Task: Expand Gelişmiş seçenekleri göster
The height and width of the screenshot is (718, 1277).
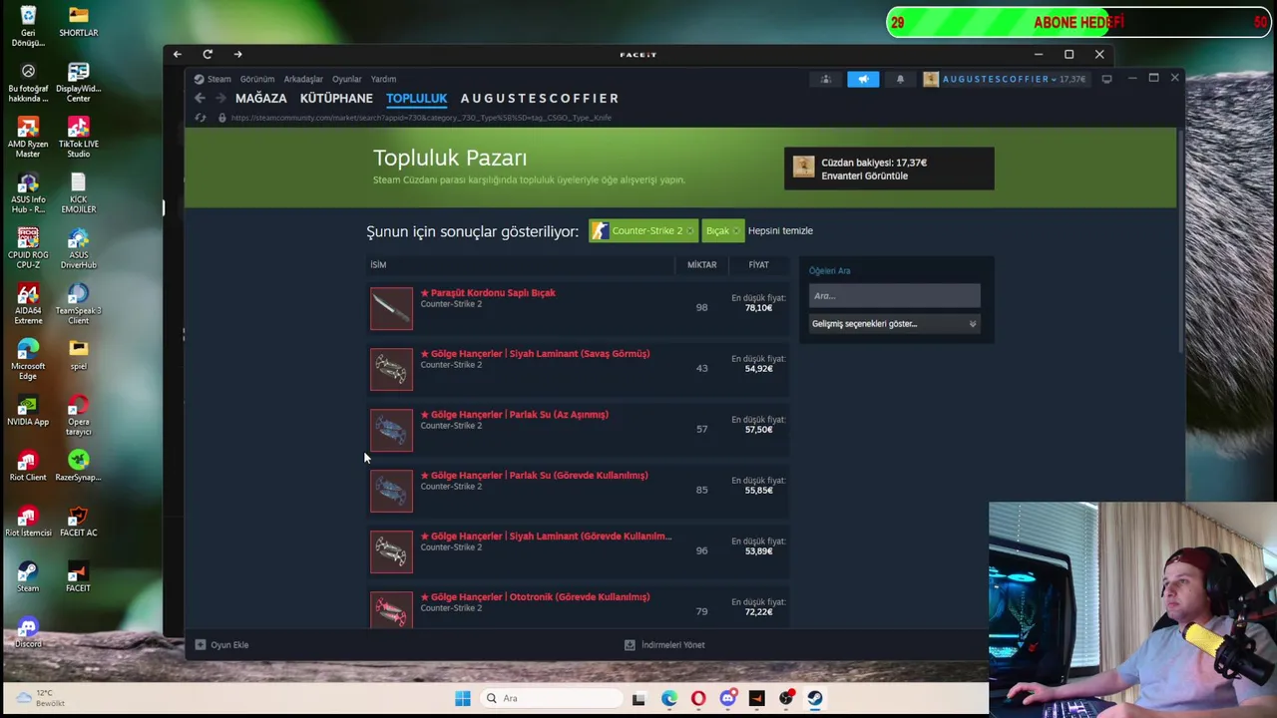Action: (x=894, y=323)
